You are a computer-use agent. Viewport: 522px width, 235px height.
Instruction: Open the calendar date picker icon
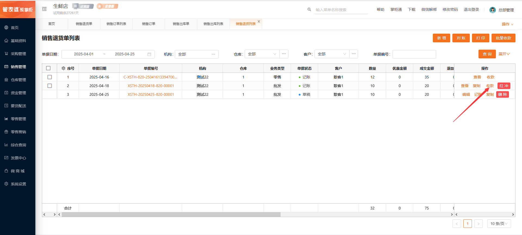(149, 54)
